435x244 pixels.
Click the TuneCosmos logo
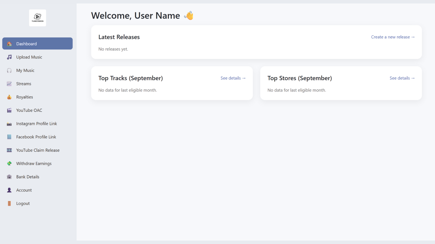pyautogui.click(x=38, y=18)
